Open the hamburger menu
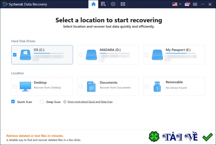Screen dimensions: 216x145 [x=195, y=4]
